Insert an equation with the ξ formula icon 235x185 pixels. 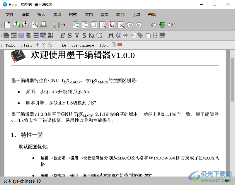(118, 35)
